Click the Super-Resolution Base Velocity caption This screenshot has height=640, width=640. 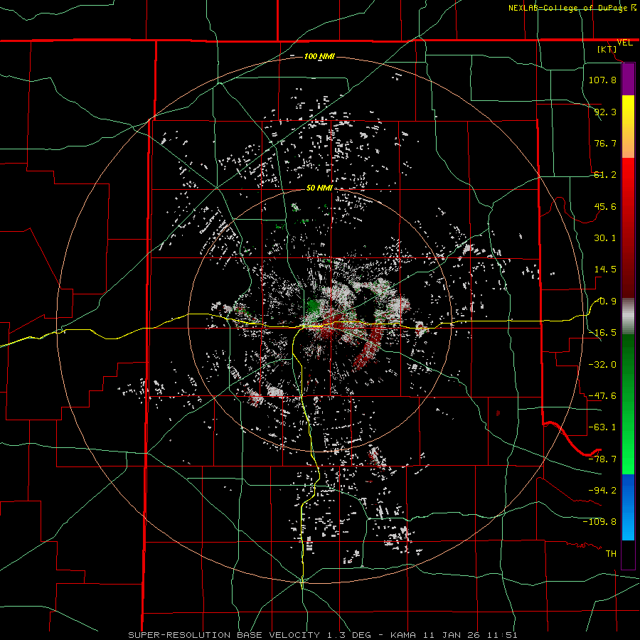[323, 635]
